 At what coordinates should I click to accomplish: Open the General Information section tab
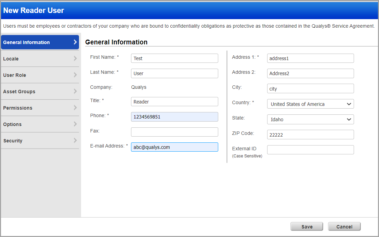[40, 42]
